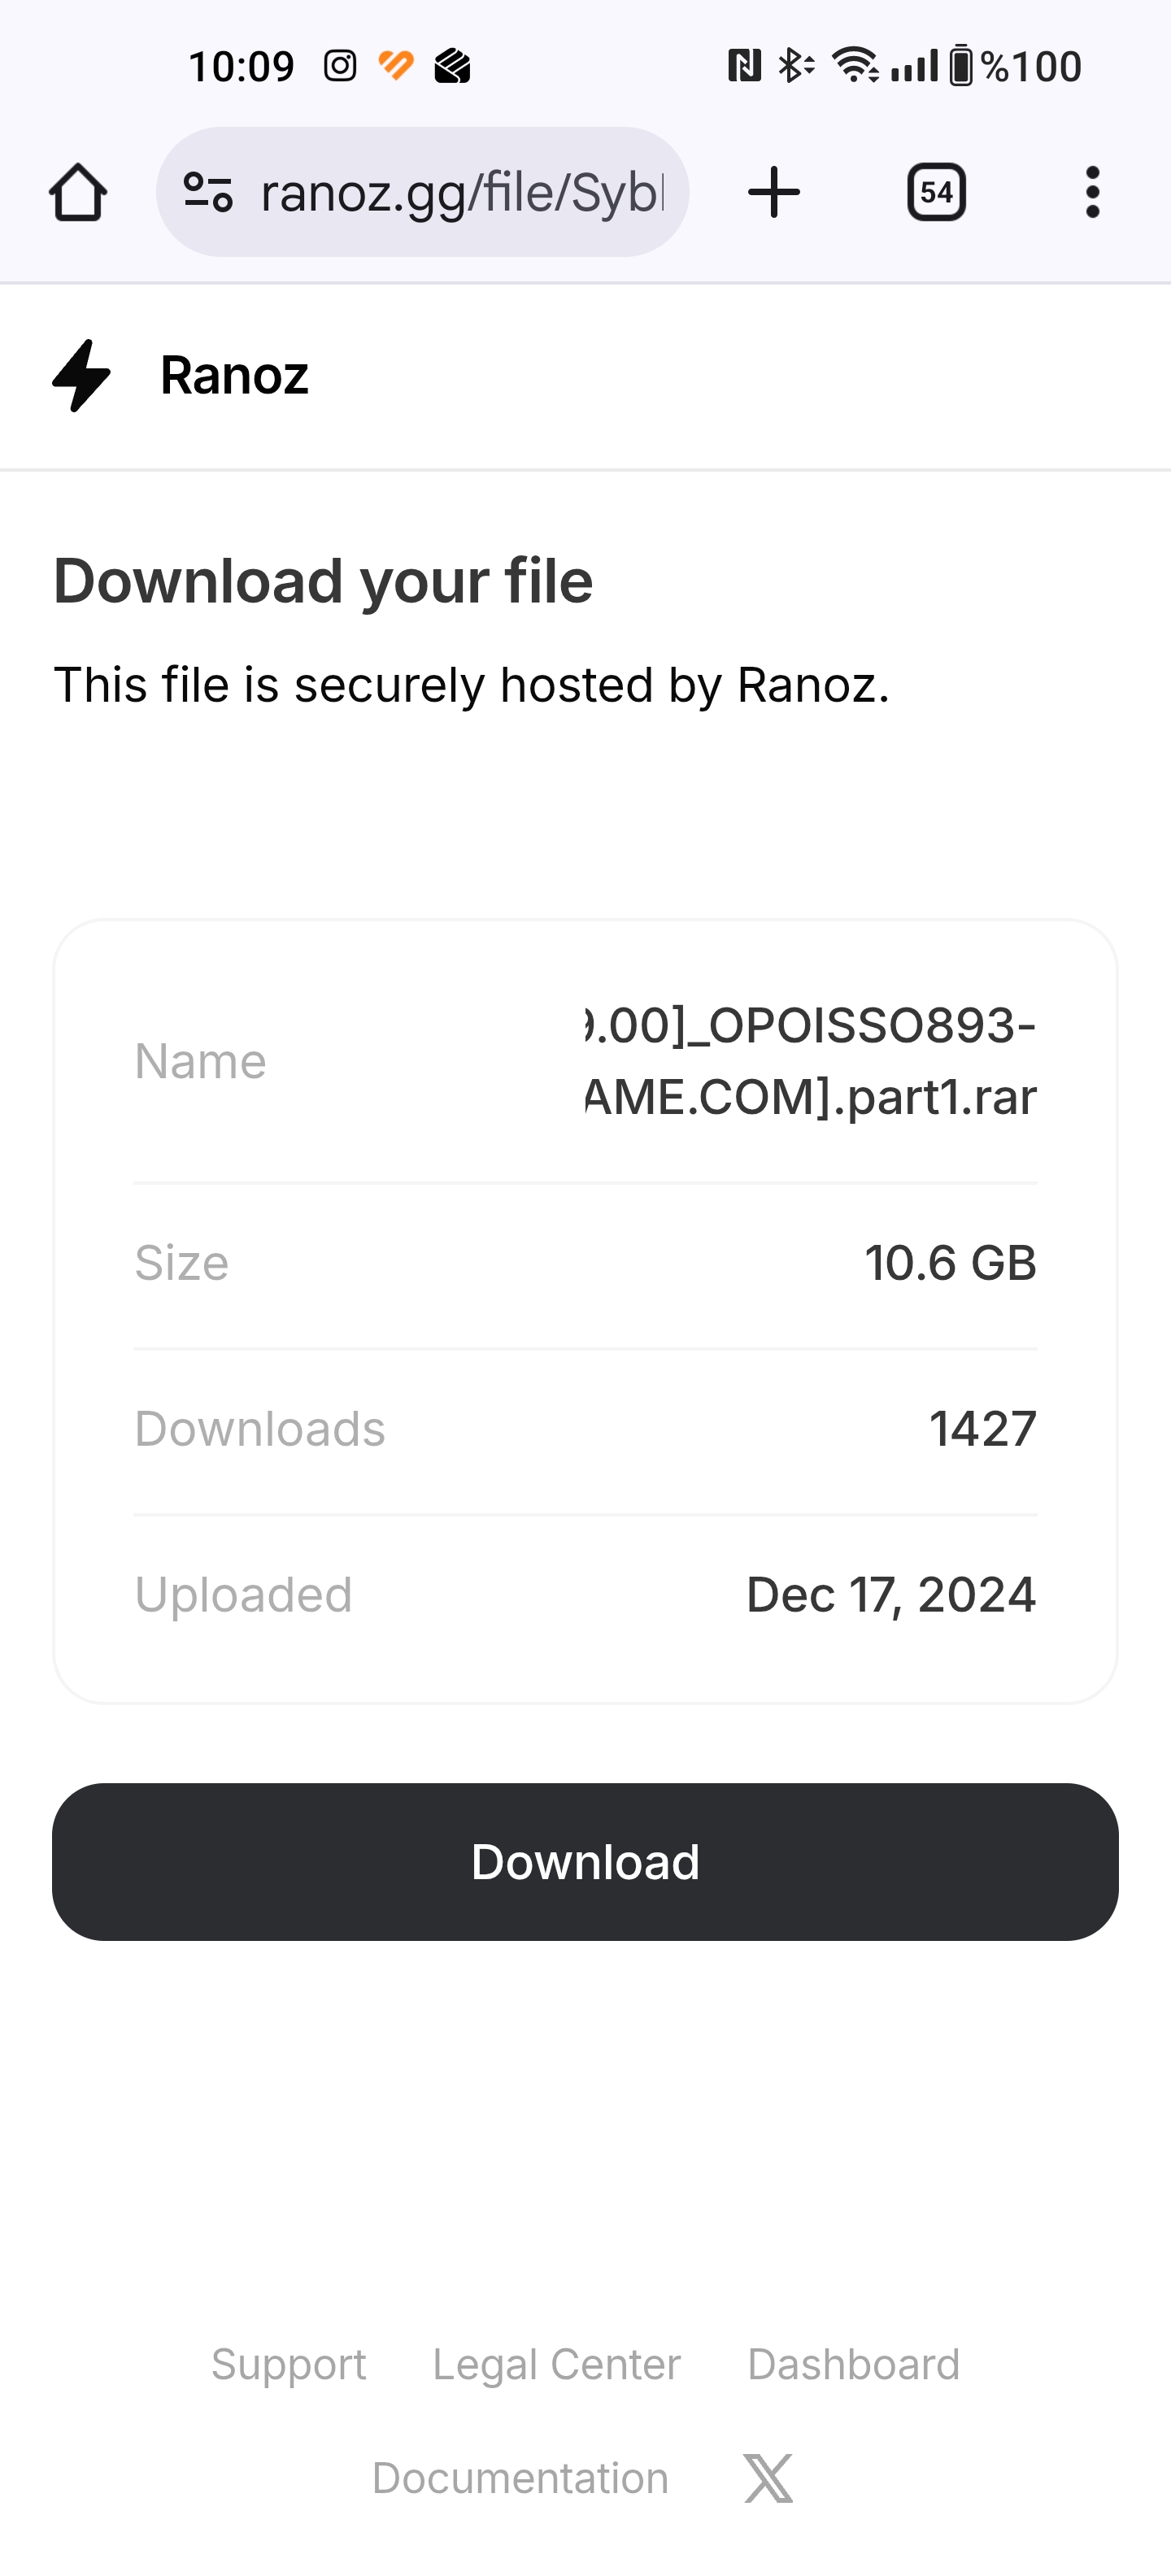Click the X social media icon

coord(768,2478)
